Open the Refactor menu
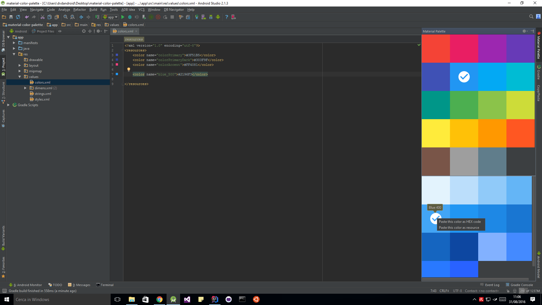This screenshot has width=542, height=305. click(x=79, y=9)
